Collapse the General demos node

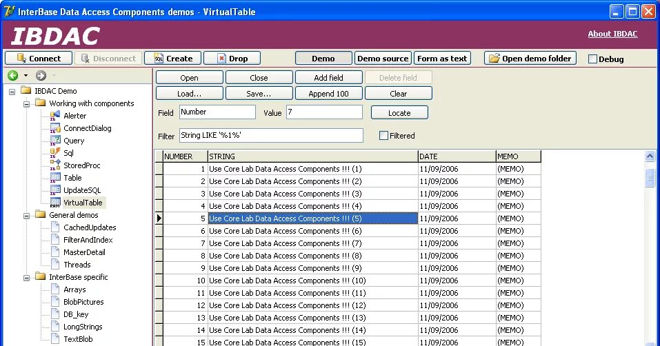click(x=26, y=215)
